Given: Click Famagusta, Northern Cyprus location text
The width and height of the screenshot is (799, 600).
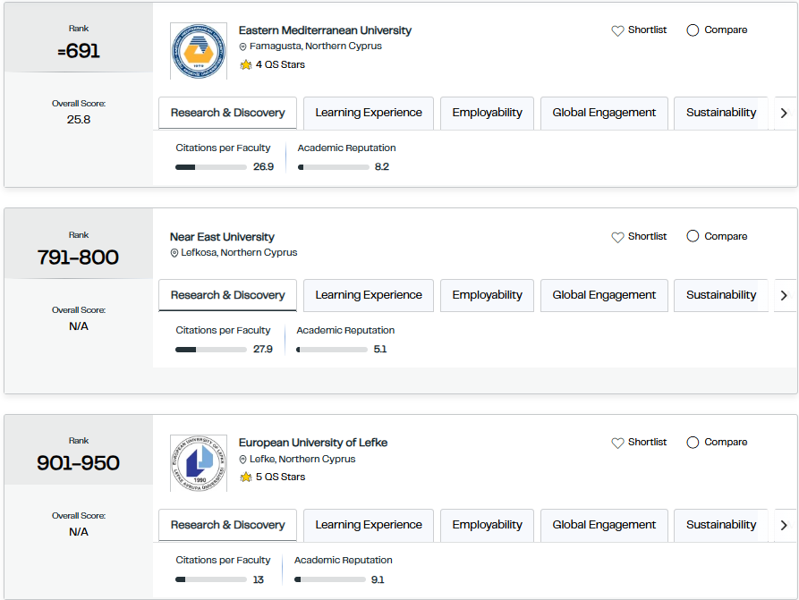Looking at the screenshot, I should pos(316,46).
